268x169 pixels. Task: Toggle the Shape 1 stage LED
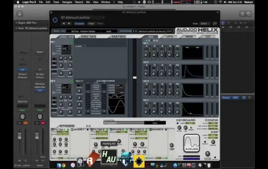[88, 129]
